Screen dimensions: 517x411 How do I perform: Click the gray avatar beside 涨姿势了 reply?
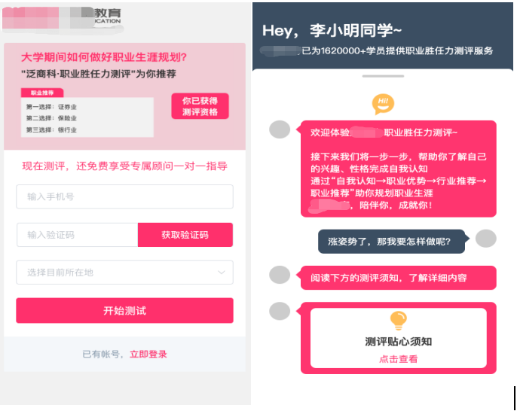[485, 239]
